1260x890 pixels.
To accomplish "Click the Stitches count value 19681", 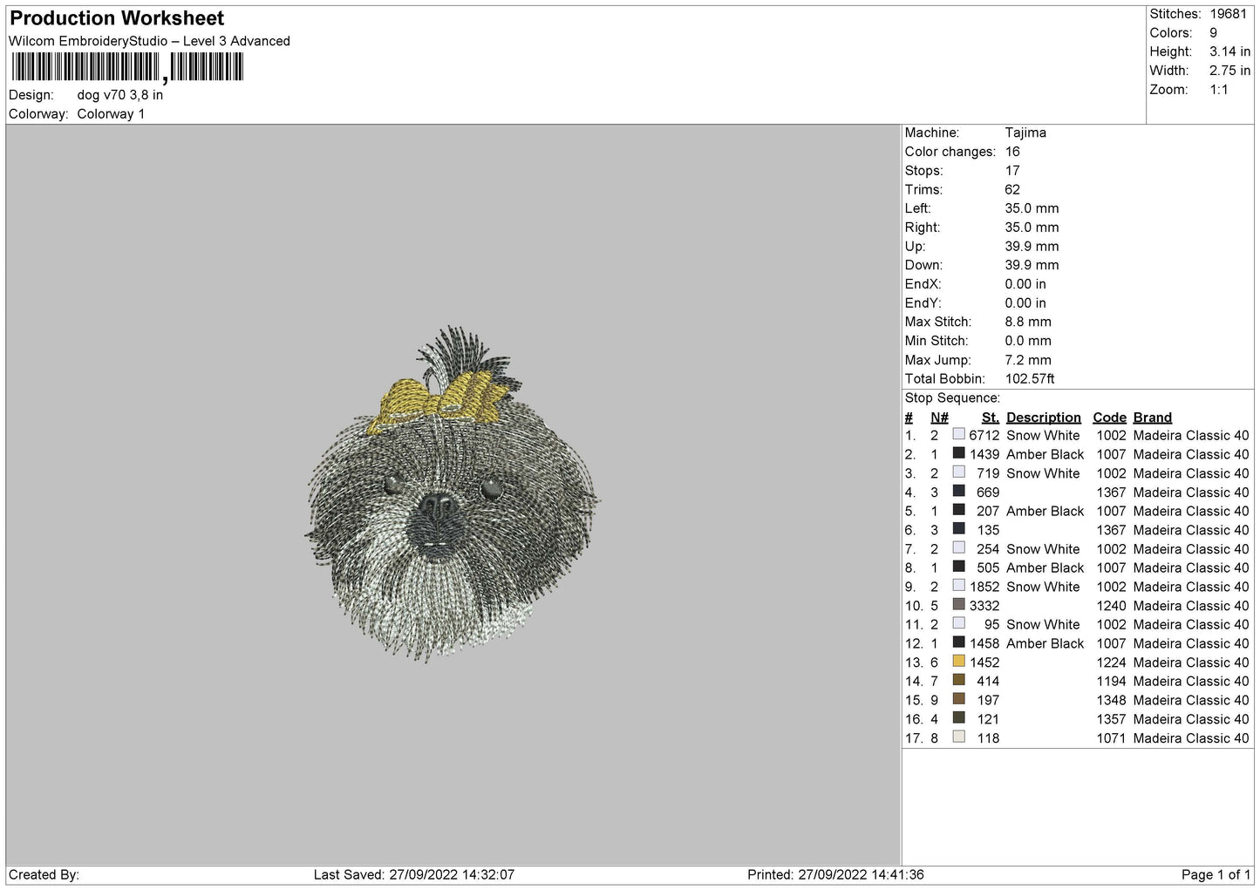I will 1229,14.
